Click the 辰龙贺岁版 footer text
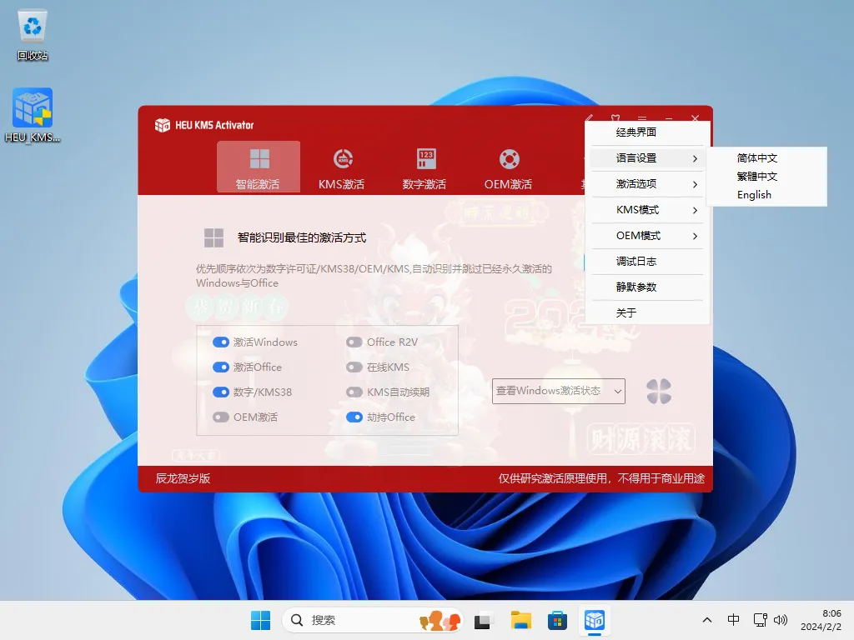 coord(183,478)
